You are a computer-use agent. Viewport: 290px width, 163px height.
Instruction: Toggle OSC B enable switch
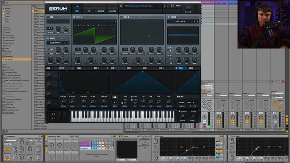coord(121,17)
